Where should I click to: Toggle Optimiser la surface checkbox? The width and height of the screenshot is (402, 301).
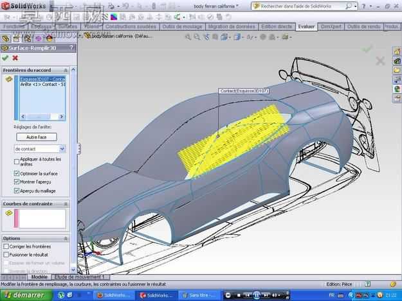click(17, 173)
